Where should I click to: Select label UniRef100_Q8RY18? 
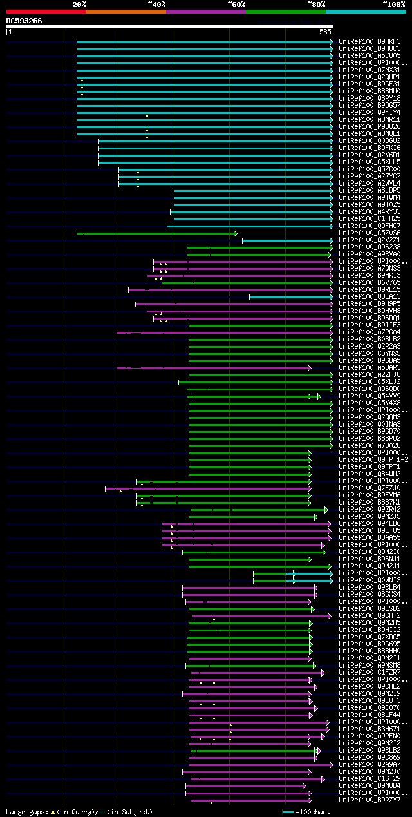[370, 99]
